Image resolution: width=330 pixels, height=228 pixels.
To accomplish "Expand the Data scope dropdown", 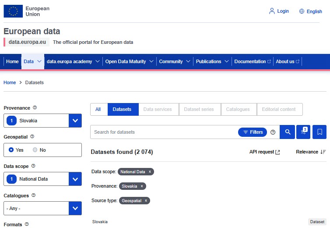I will pyautogui.click(x=75, y=179).
